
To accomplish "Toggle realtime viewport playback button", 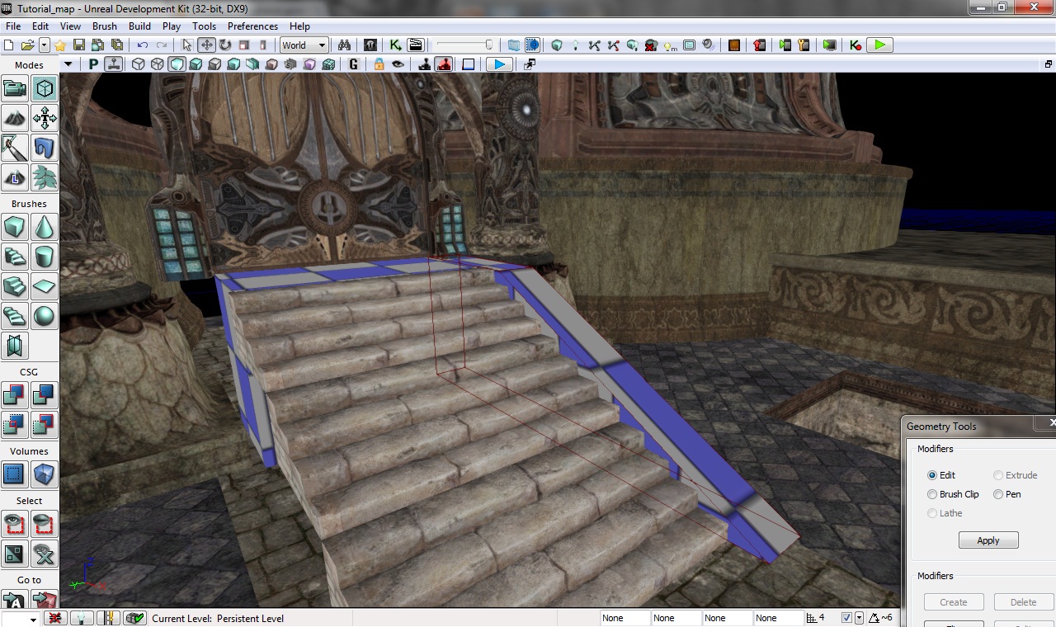I will coord(498,64).
